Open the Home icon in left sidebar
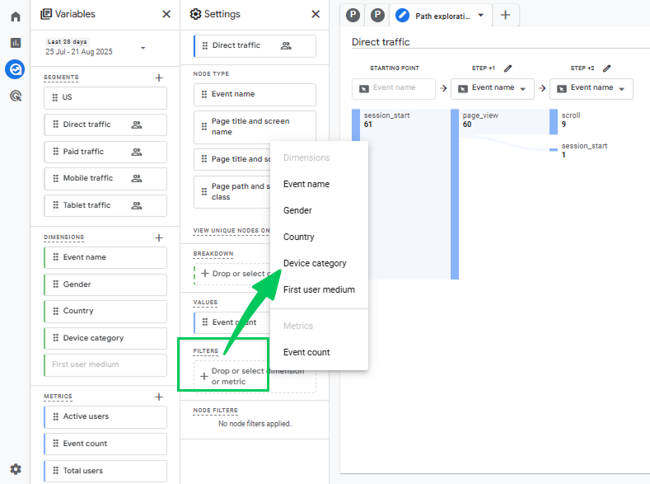Image resolution: width=650 pixels, height=484 pixels. point(16,16)
